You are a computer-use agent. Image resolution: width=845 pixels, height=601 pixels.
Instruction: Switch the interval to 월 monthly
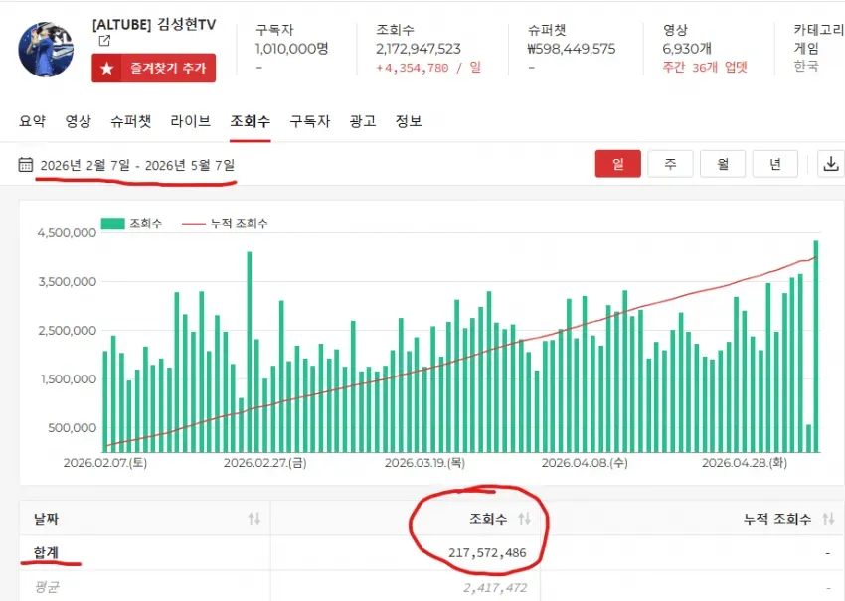pos(723,164)
